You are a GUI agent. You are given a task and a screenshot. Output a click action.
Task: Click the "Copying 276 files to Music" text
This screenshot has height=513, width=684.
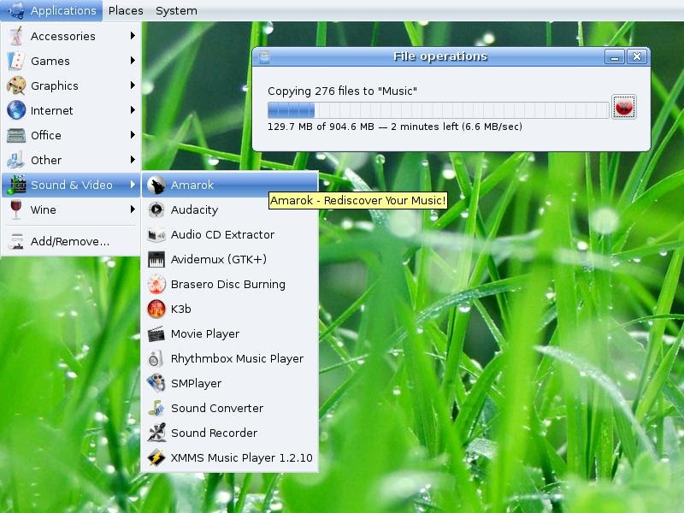(342, 91)
